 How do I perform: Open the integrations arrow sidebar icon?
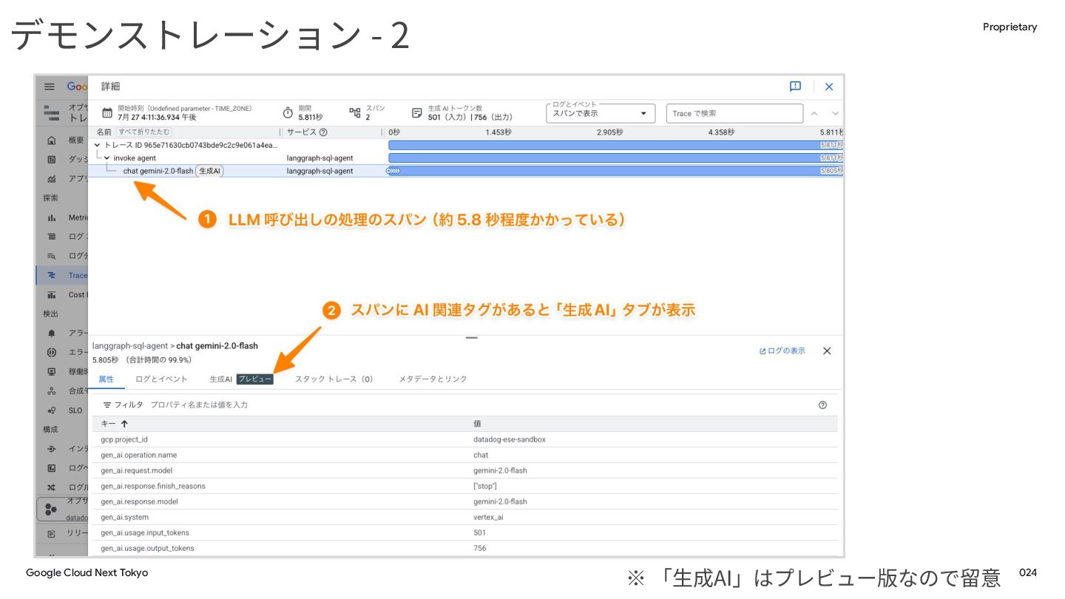point(51,449)
